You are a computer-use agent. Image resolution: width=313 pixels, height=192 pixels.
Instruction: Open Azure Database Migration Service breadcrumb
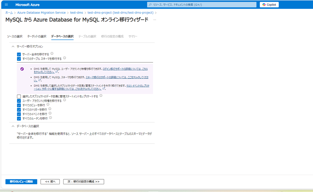point(41,13)
